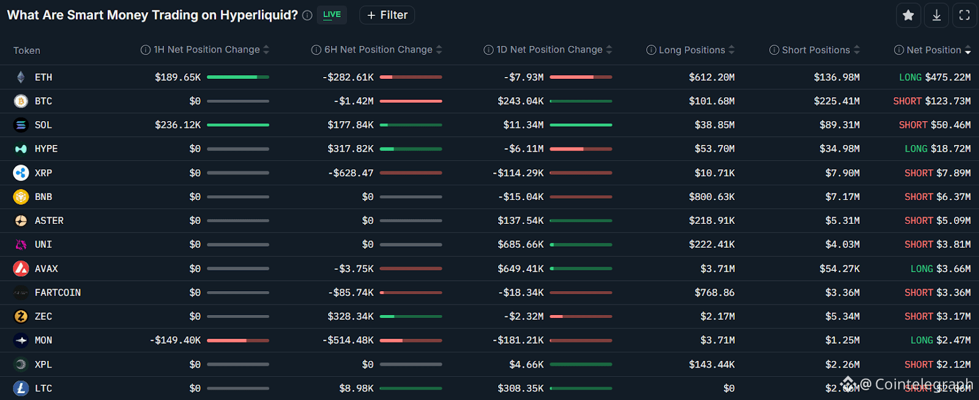Open the Filter button

coord(387,15)
